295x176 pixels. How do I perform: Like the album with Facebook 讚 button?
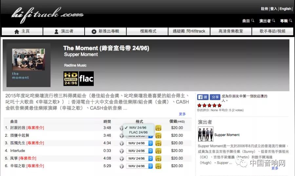tap(203, 97)
